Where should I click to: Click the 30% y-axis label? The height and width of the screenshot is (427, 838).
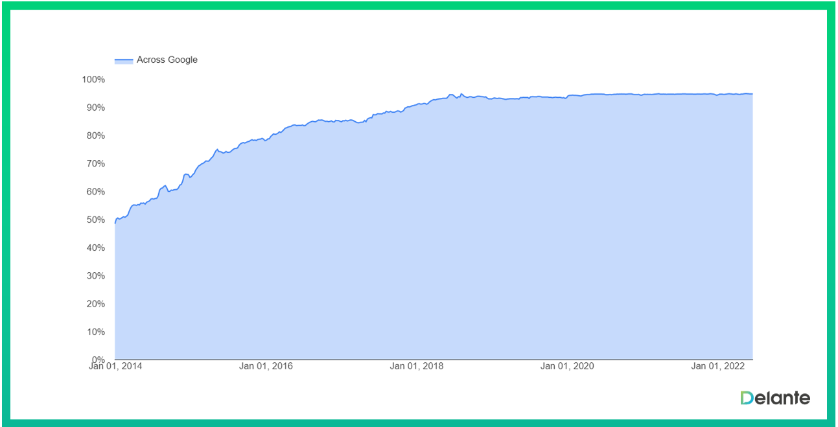click(x=95, y=276)
